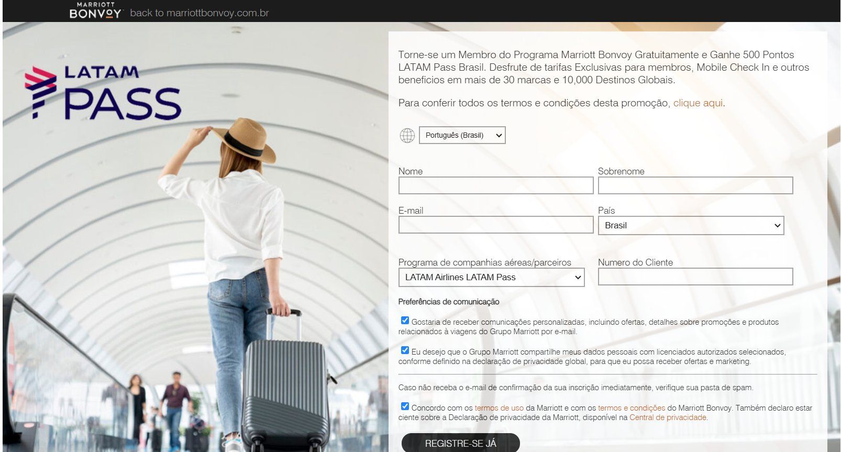Screen dimensions: 841x452
Task: Open the Português (Brasil) language dropdown
Action: (462, 135)
